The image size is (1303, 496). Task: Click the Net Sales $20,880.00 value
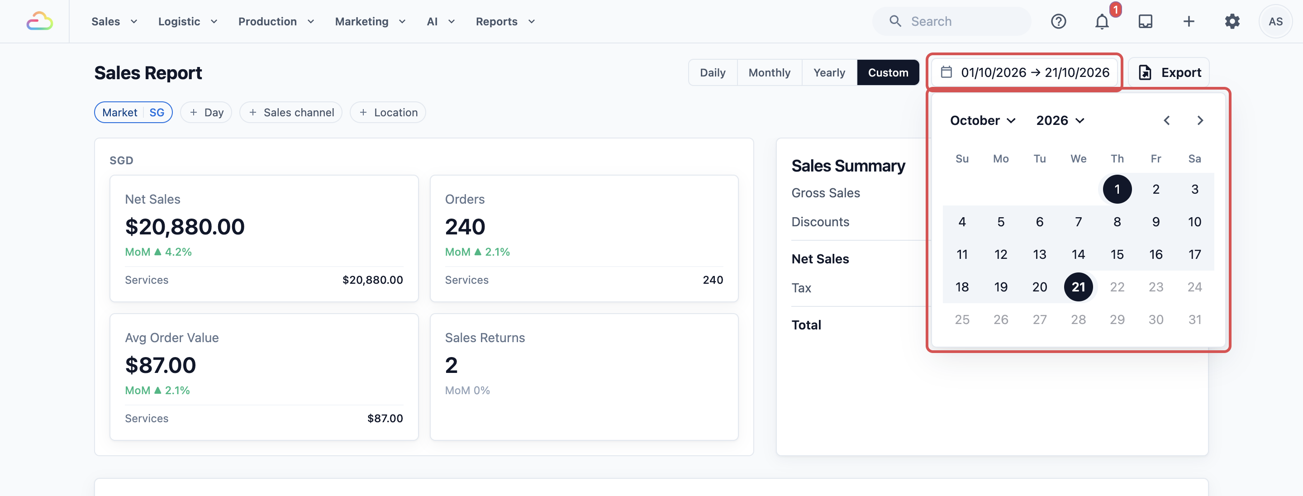tap(185, 226)
